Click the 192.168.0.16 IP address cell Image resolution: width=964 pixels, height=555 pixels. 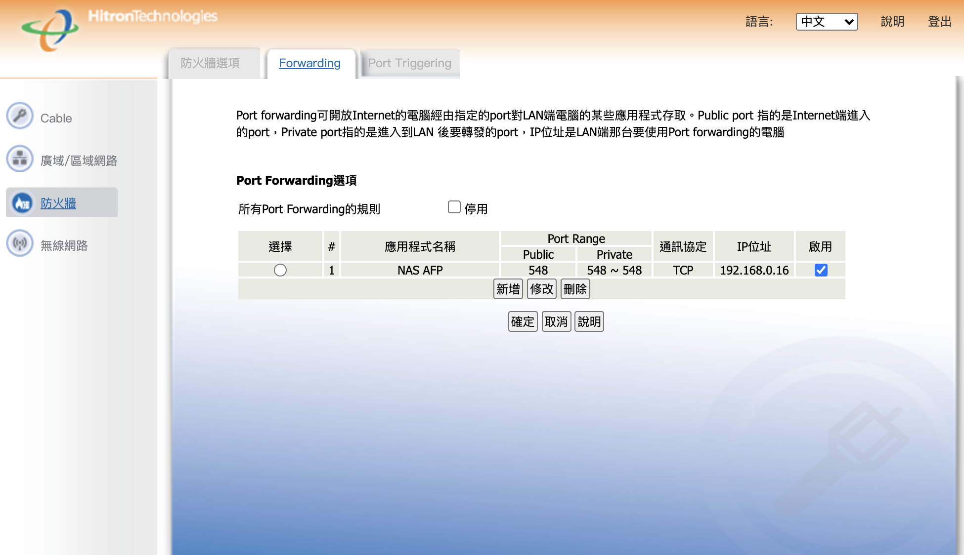(x=754, y=270)
